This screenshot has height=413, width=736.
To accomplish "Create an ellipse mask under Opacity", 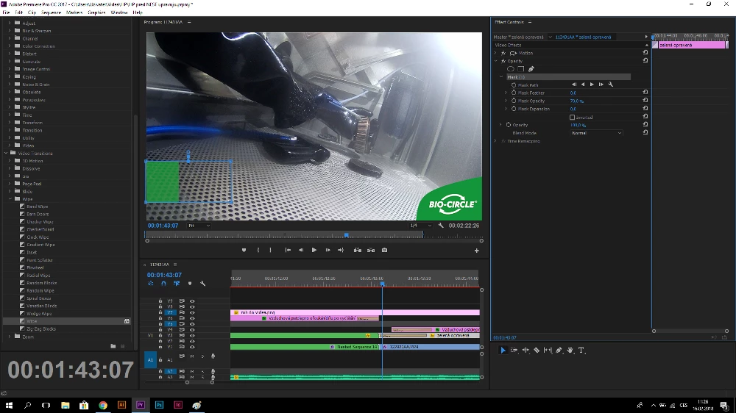I will click(511, 69).
